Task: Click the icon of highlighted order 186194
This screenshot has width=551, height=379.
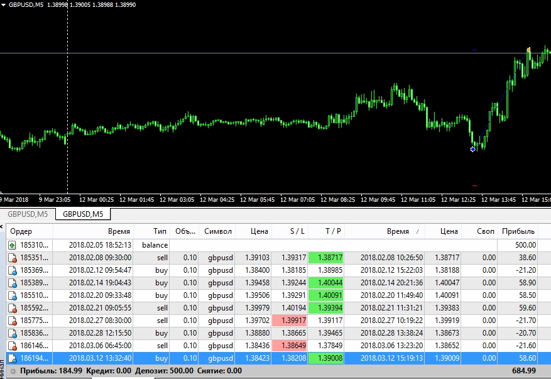Action: coord(12,358)
